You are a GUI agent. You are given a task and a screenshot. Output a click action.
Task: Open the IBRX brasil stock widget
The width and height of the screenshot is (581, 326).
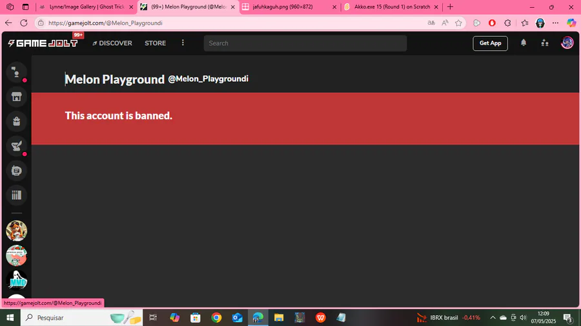(449, 318)
